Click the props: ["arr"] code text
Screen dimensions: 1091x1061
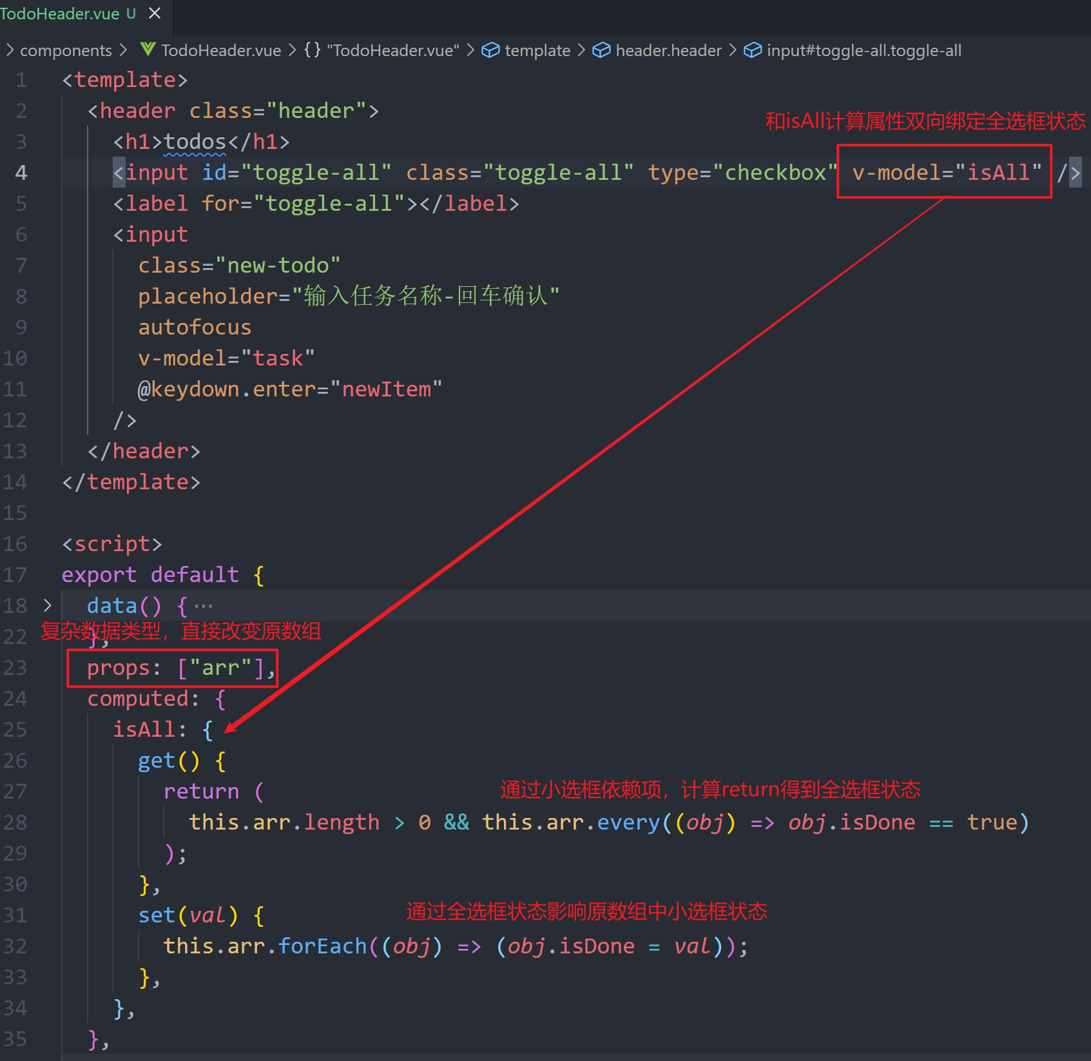click(x=181, y=668)
